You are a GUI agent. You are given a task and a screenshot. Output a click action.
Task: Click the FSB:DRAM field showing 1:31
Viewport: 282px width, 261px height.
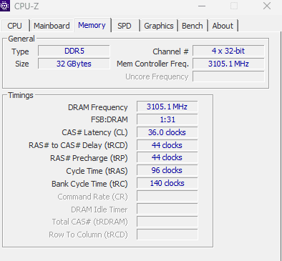167,119
